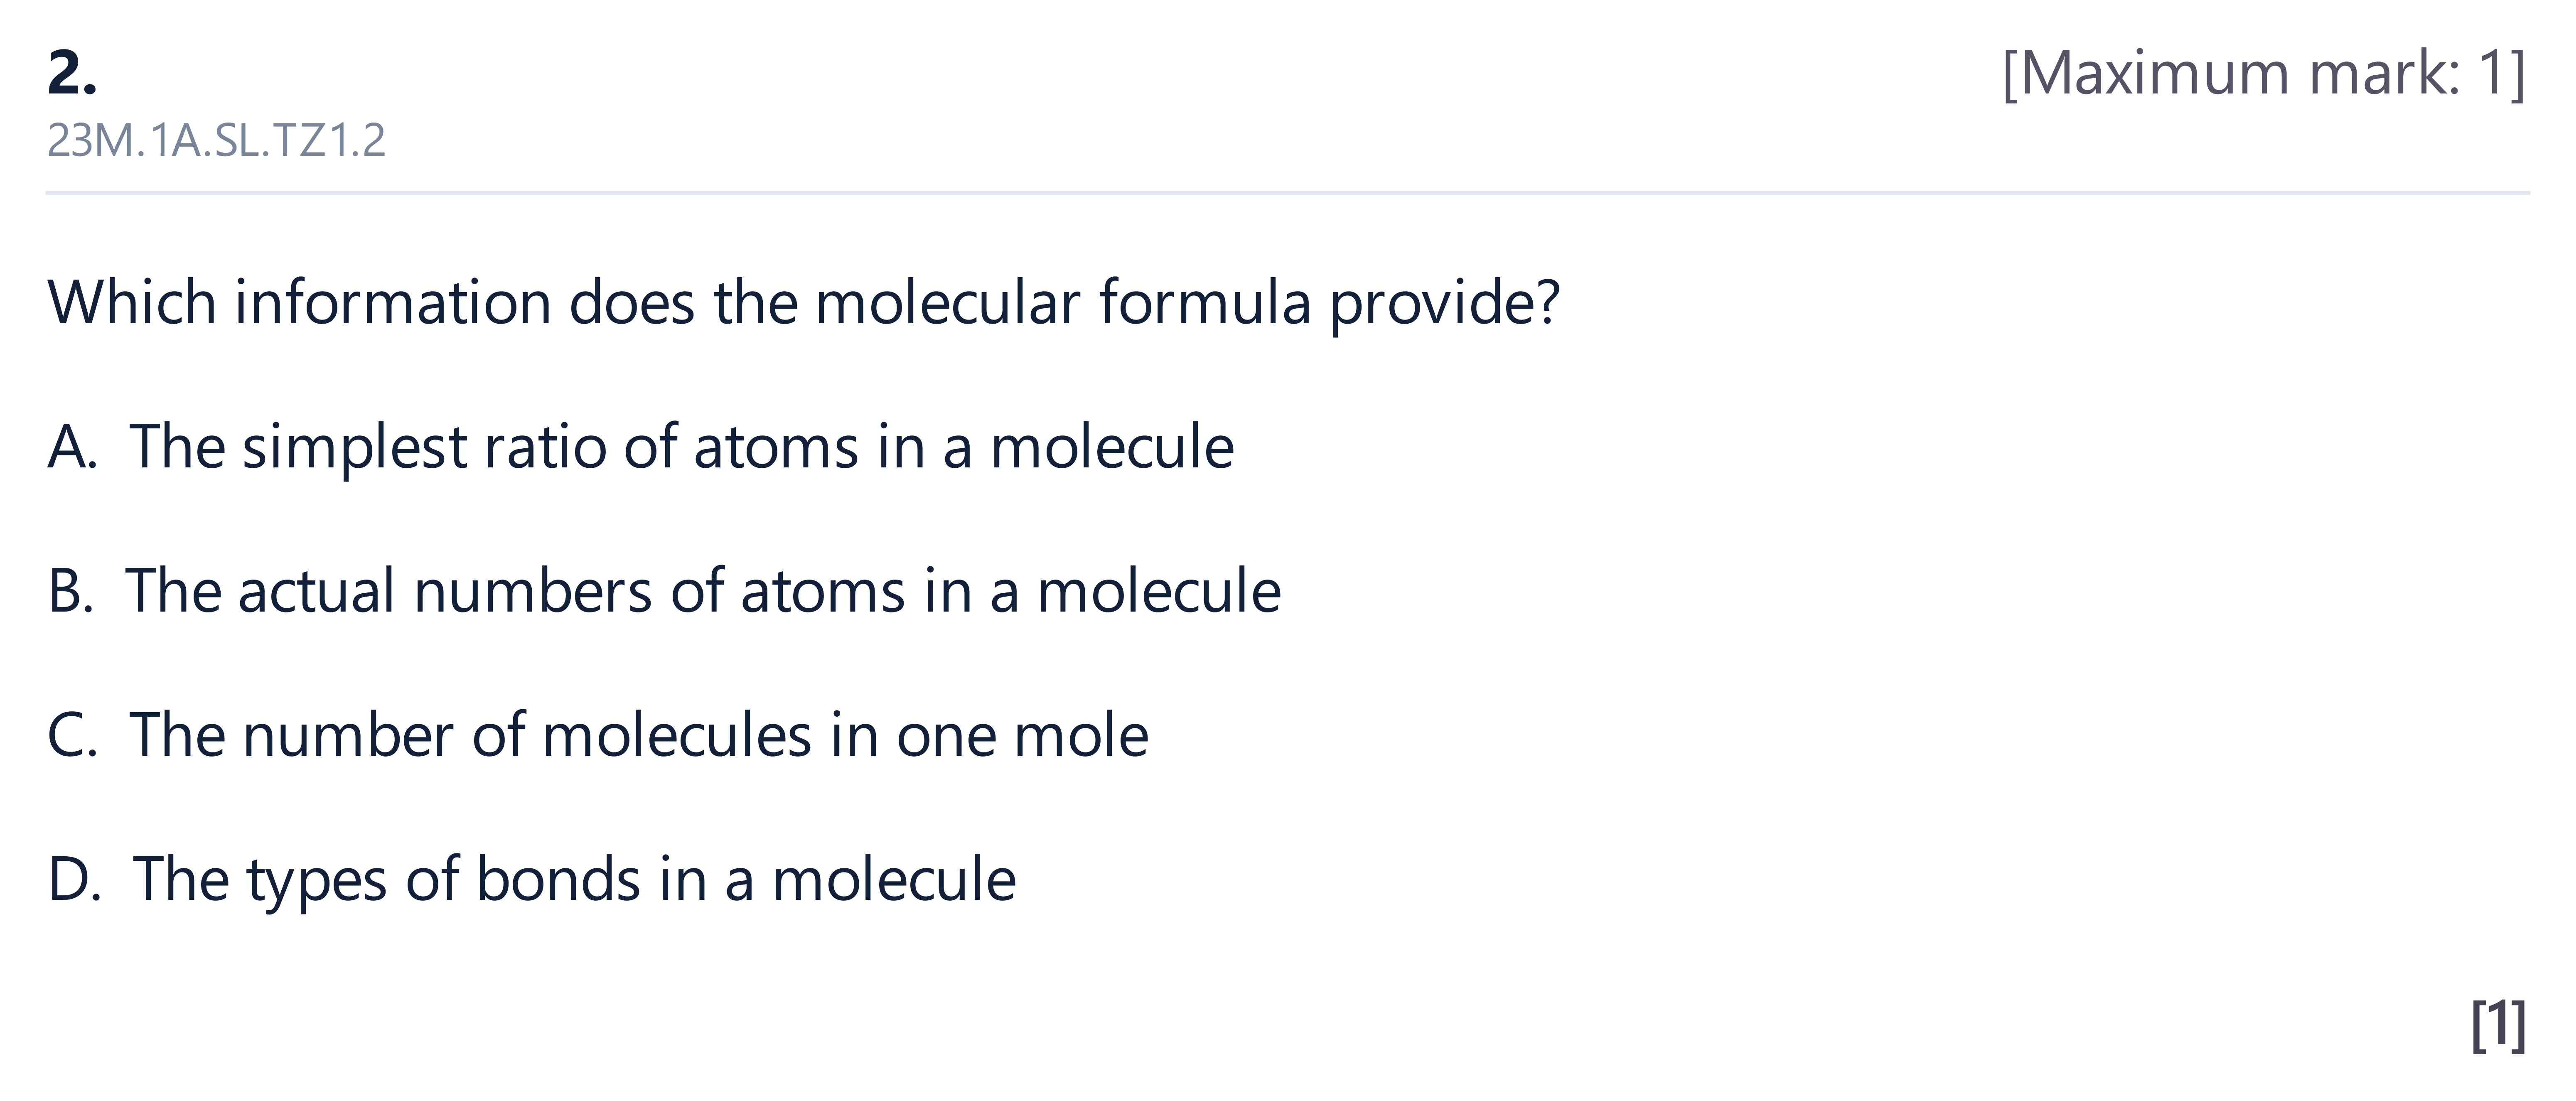
Task: Choose answer B about actual numbers of atoms
Action: [664, 591]
